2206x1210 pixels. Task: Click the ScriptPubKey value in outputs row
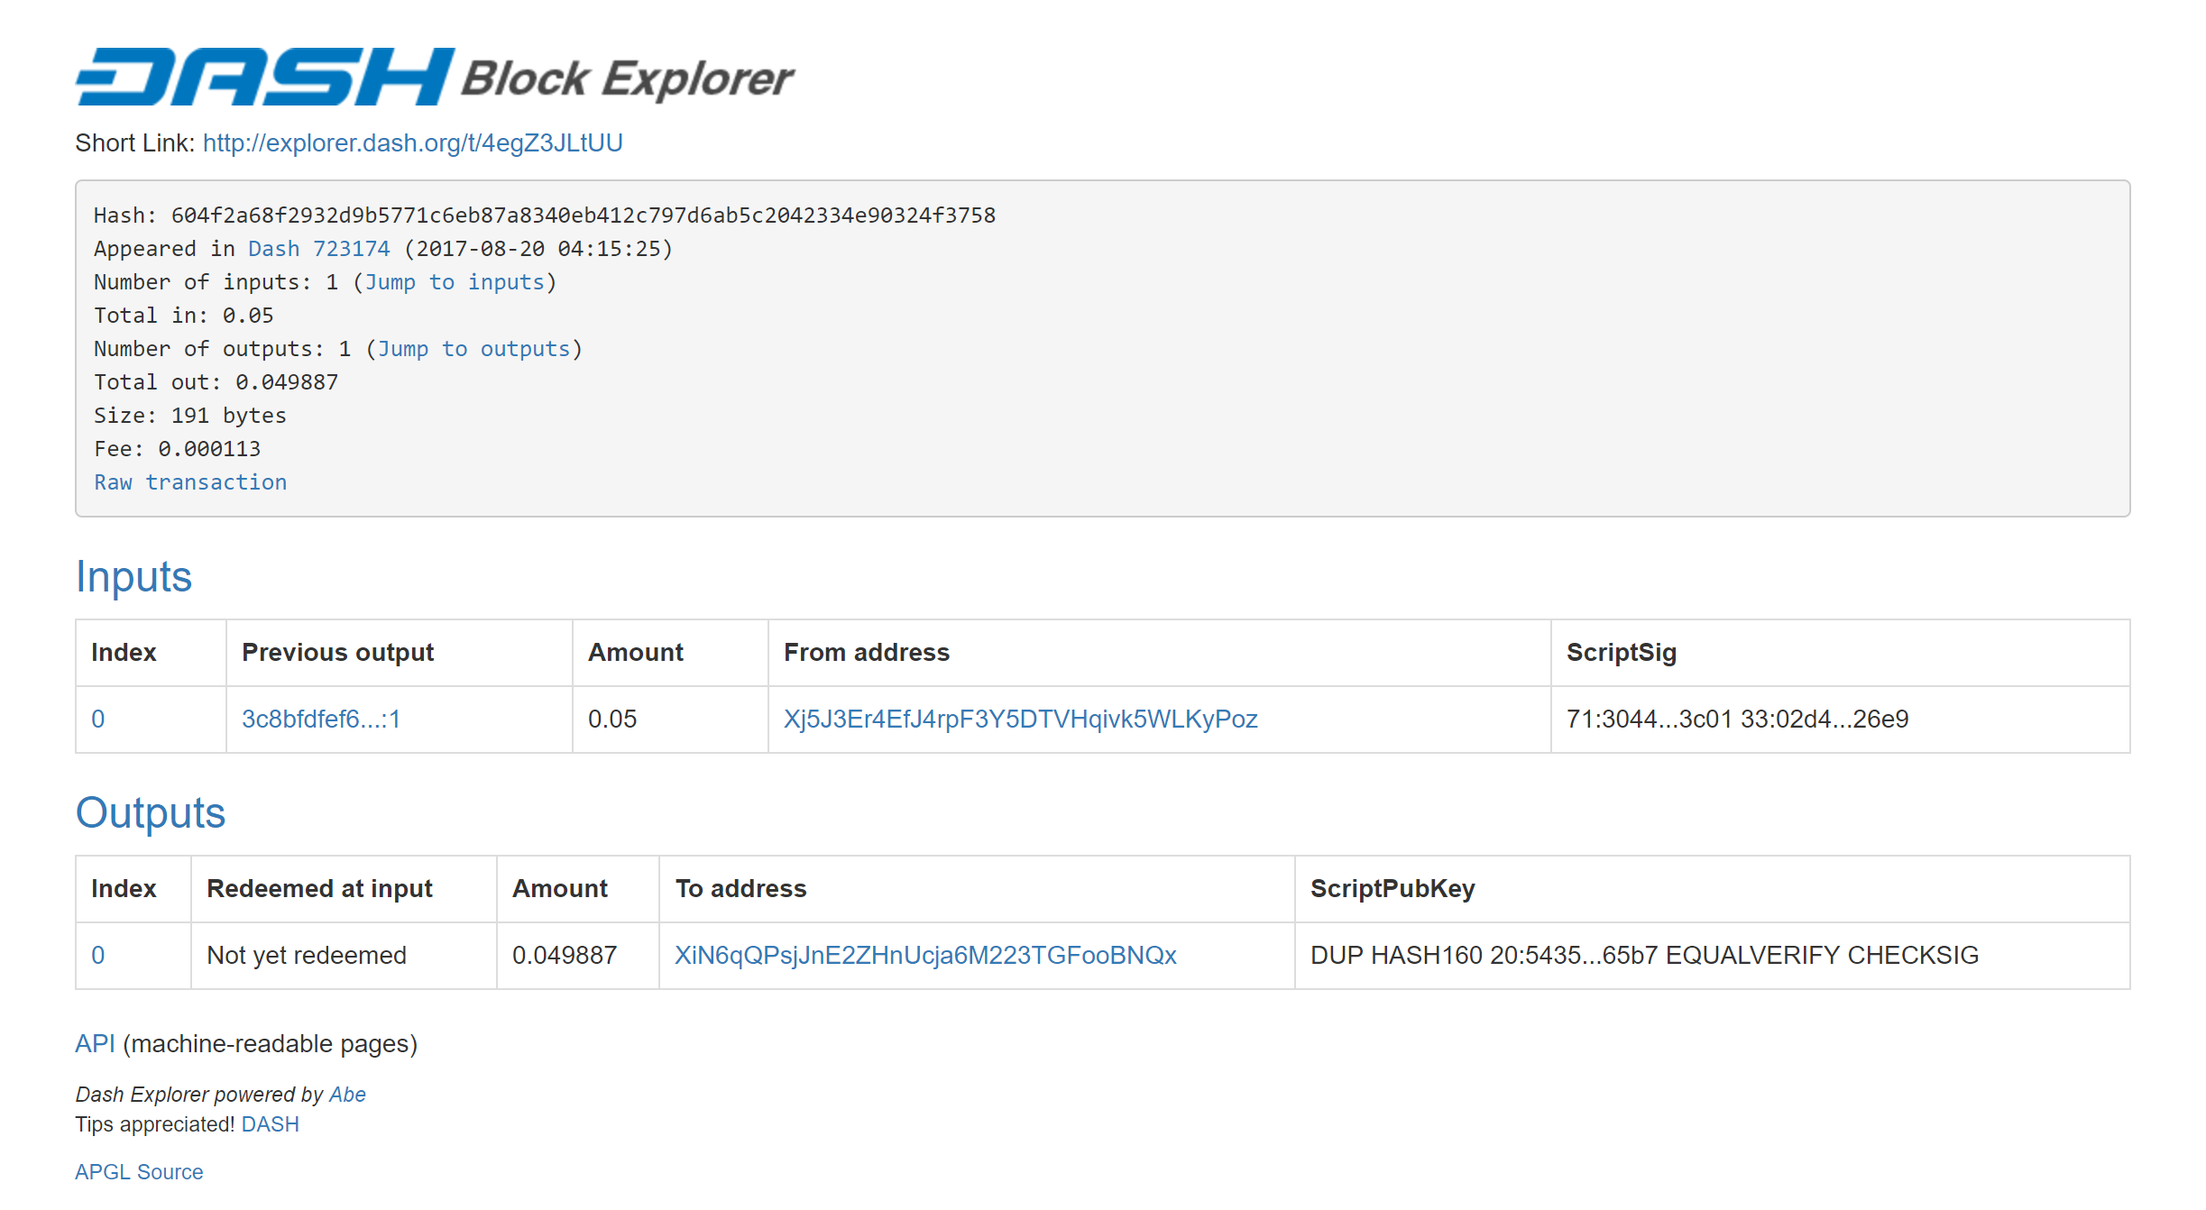coord(1644,956)
